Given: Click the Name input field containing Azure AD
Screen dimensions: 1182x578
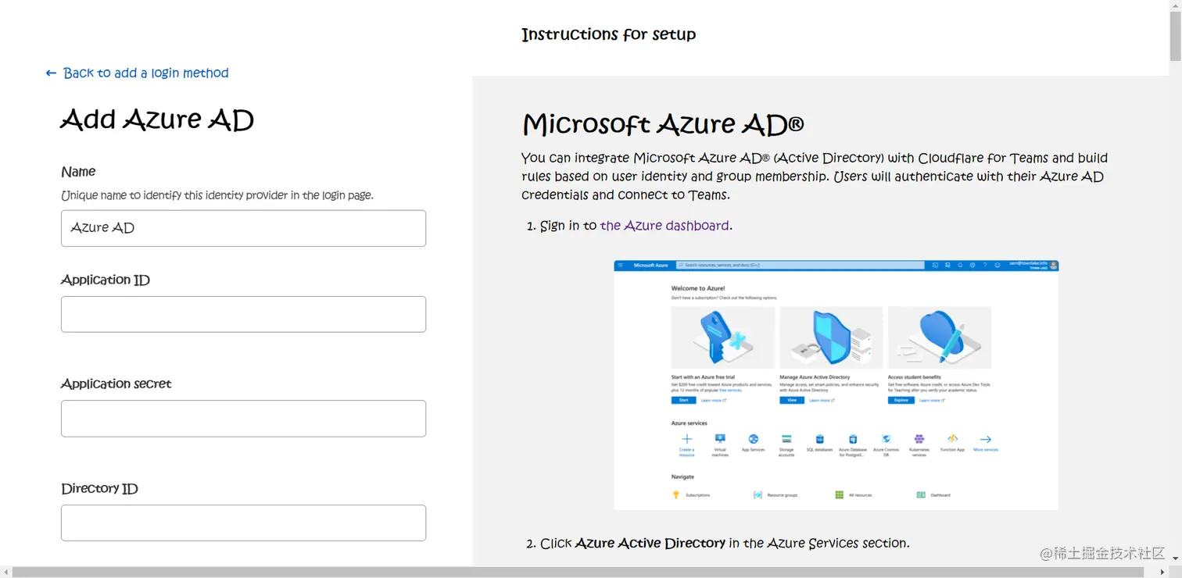Looking at the screenshot, I should coord(243,228).
